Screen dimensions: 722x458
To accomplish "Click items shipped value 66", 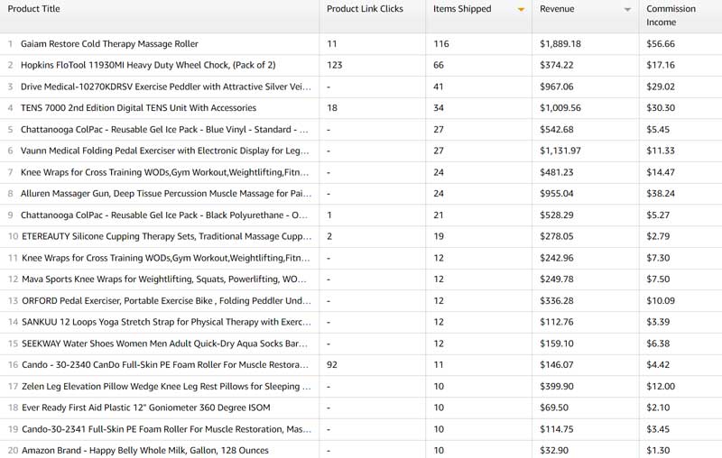I will click(x=439, y=65).
